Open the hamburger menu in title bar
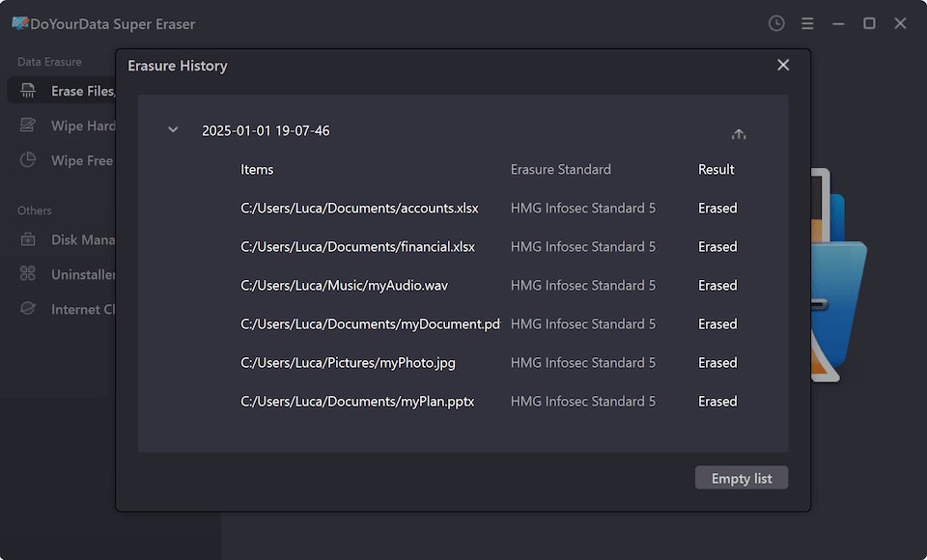Viewport: 927px width, 560px height. tap(807, 23)
